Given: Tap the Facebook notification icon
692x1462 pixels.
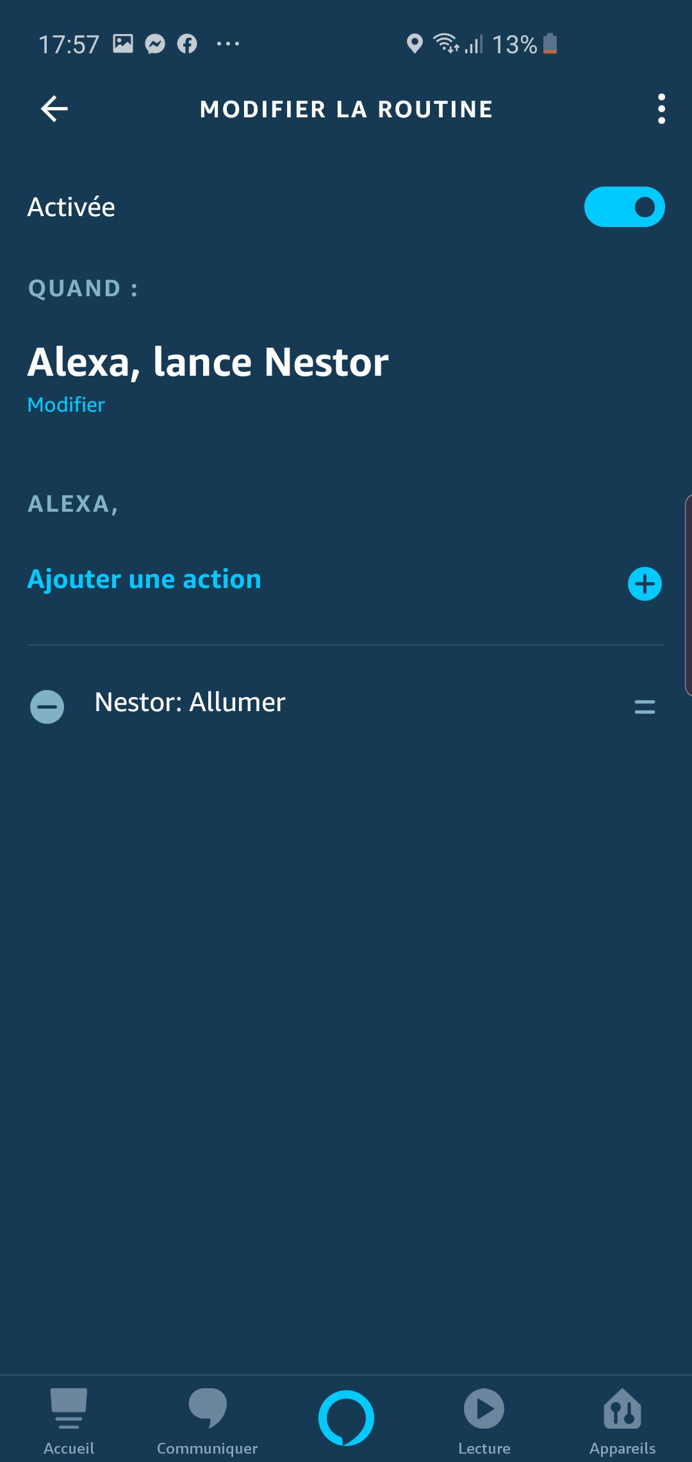Looking at the screenshot, I should click(187, 44).
